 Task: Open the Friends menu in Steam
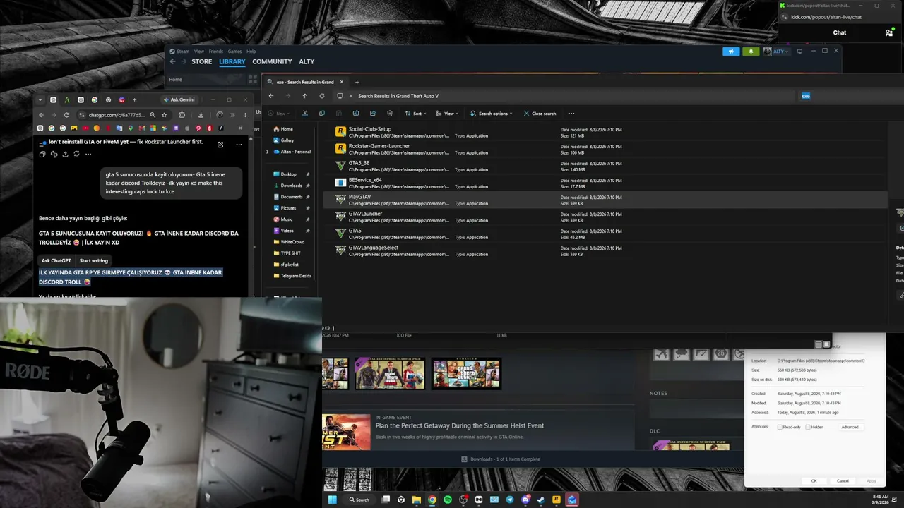[x=215, y=52]
